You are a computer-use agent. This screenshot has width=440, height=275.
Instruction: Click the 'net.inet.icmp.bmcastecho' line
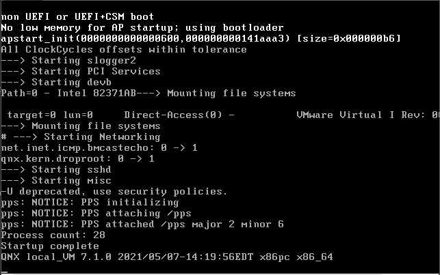(99, 147)
